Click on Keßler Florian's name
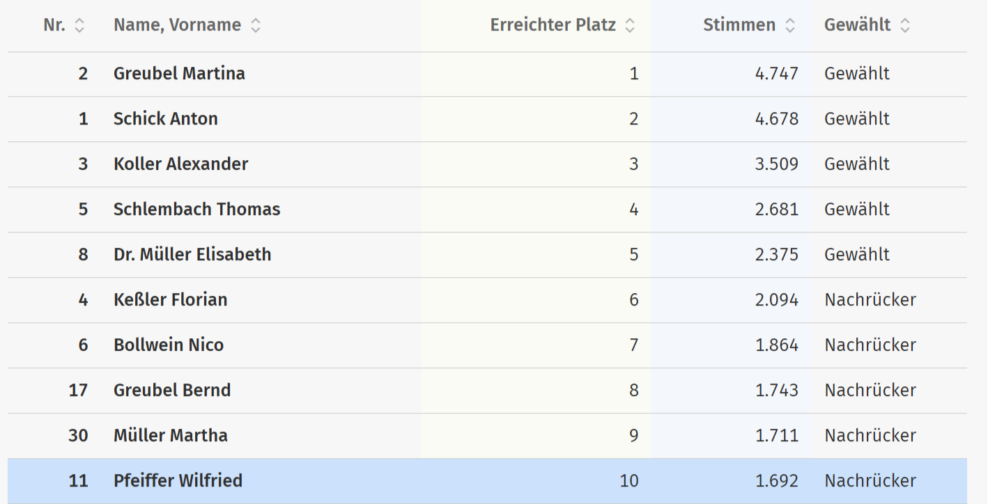Screen dimensions: 988x504 (170, 300)
